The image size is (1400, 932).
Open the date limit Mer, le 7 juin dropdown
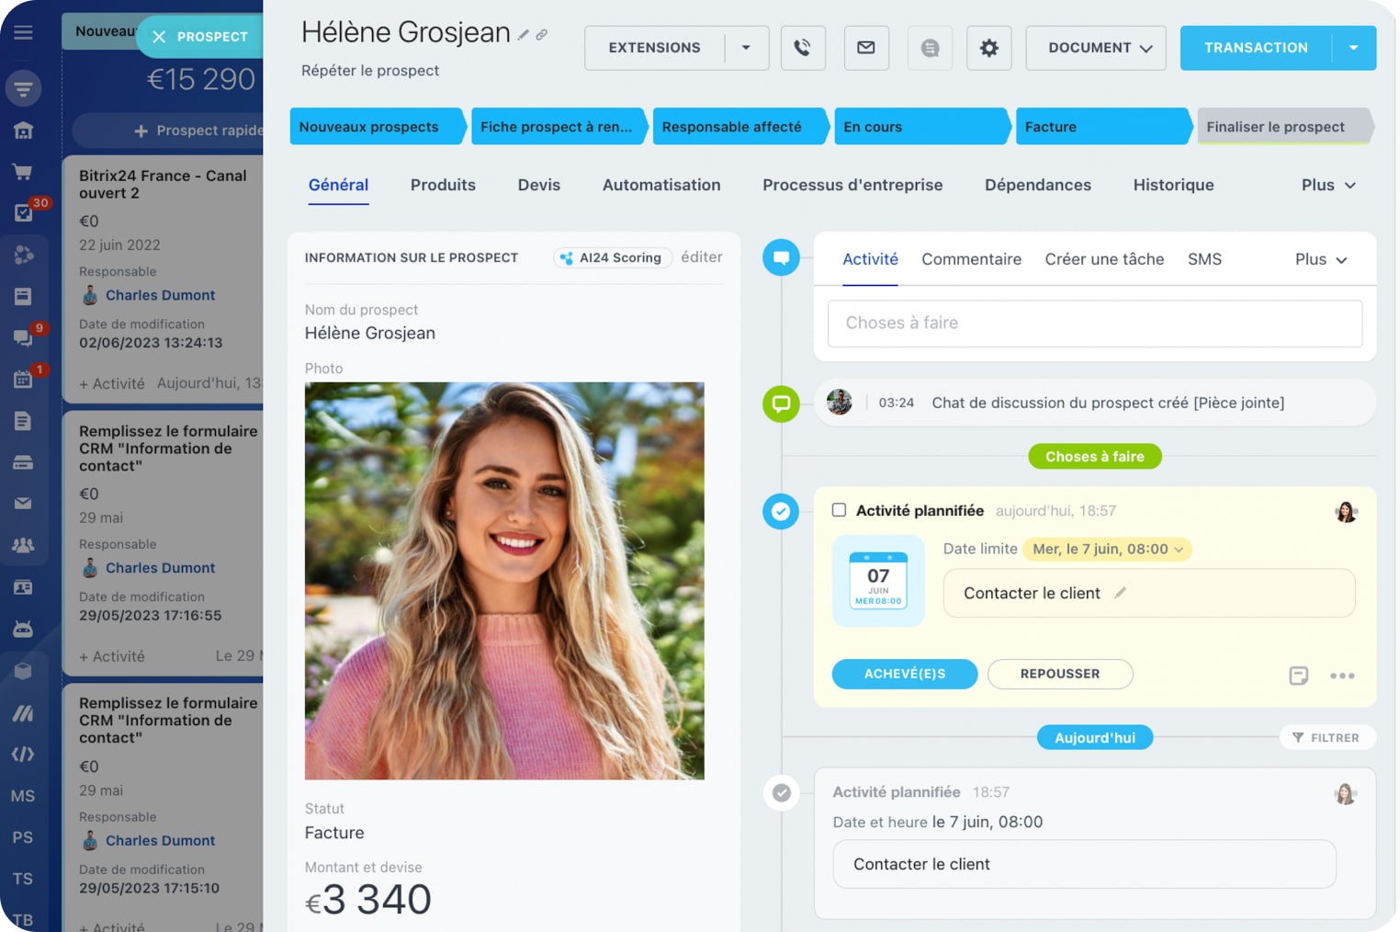[1107, 549]
